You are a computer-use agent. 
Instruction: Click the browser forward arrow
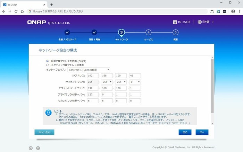pos(10,11)
